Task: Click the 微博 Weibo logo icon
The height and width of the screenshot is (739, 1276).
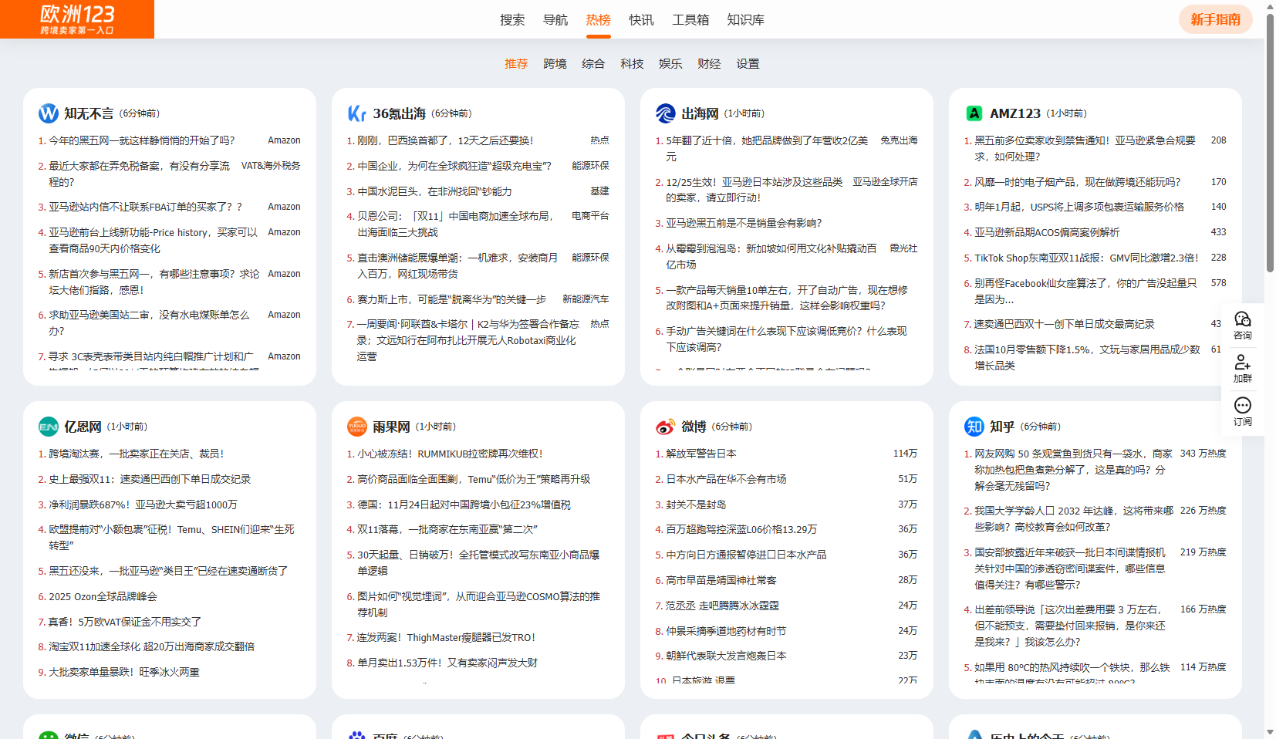Action: pyautogui.click(x=665, y=427)
